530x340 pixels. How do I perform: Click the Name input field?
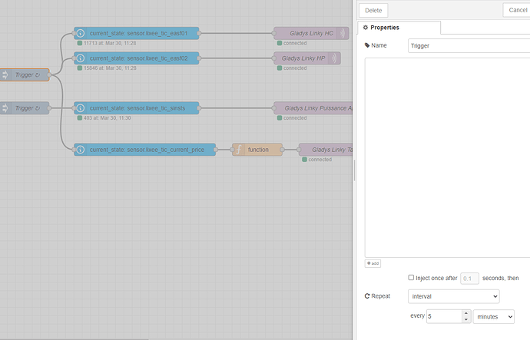[x=469, y=45]
